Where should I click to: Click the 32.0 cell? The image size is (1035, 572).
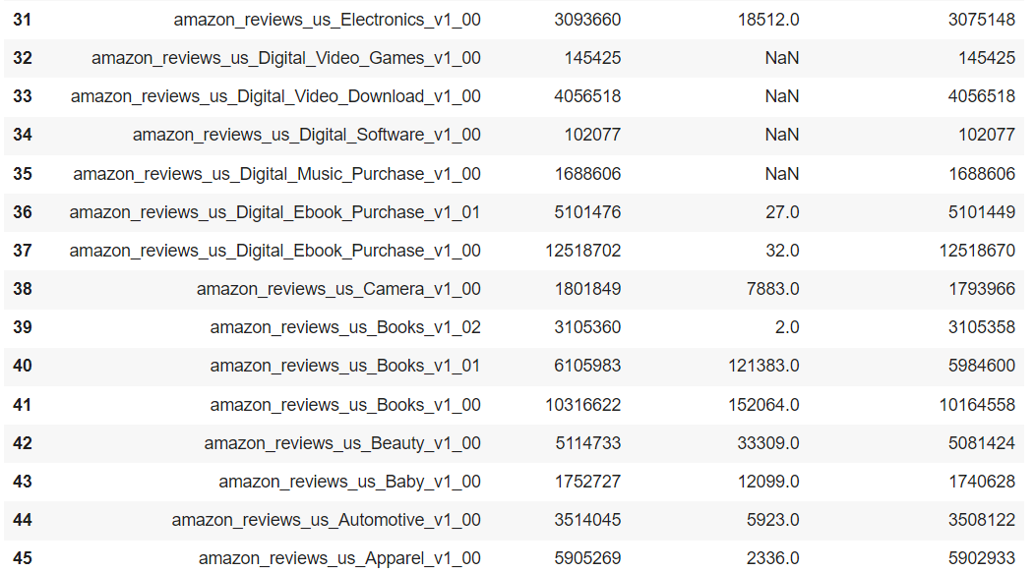click(782, 251)
